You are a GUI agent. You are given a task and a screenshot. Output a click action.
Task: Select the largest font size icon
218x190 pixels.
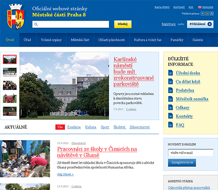[x=212, y=14]
